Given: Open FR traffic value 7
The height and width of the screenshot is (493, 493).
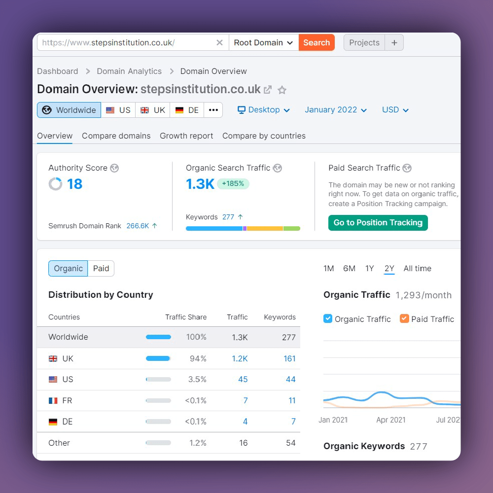Looking at the screenshot, I should point(246,400).
